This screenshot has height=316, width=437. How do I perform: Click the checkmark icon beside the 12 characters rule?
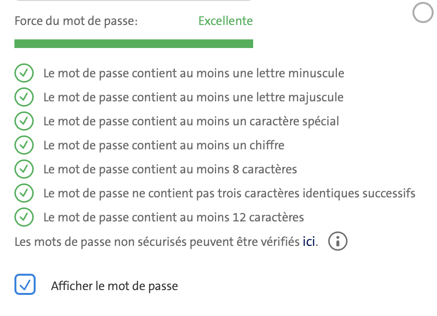tap(24, 218)
